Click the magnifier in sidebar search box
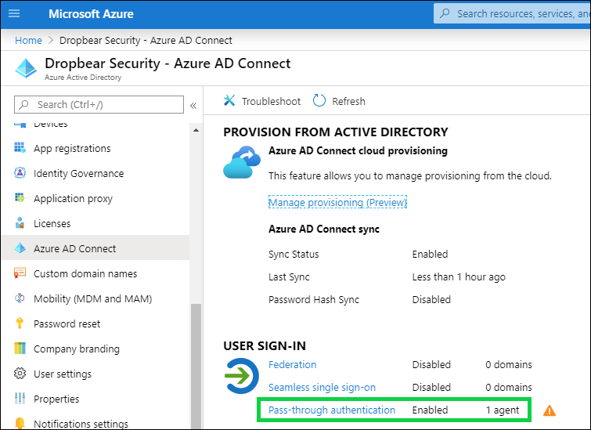Screen dimensions: 591x430 pyautogui.click(x=23, y=104)
